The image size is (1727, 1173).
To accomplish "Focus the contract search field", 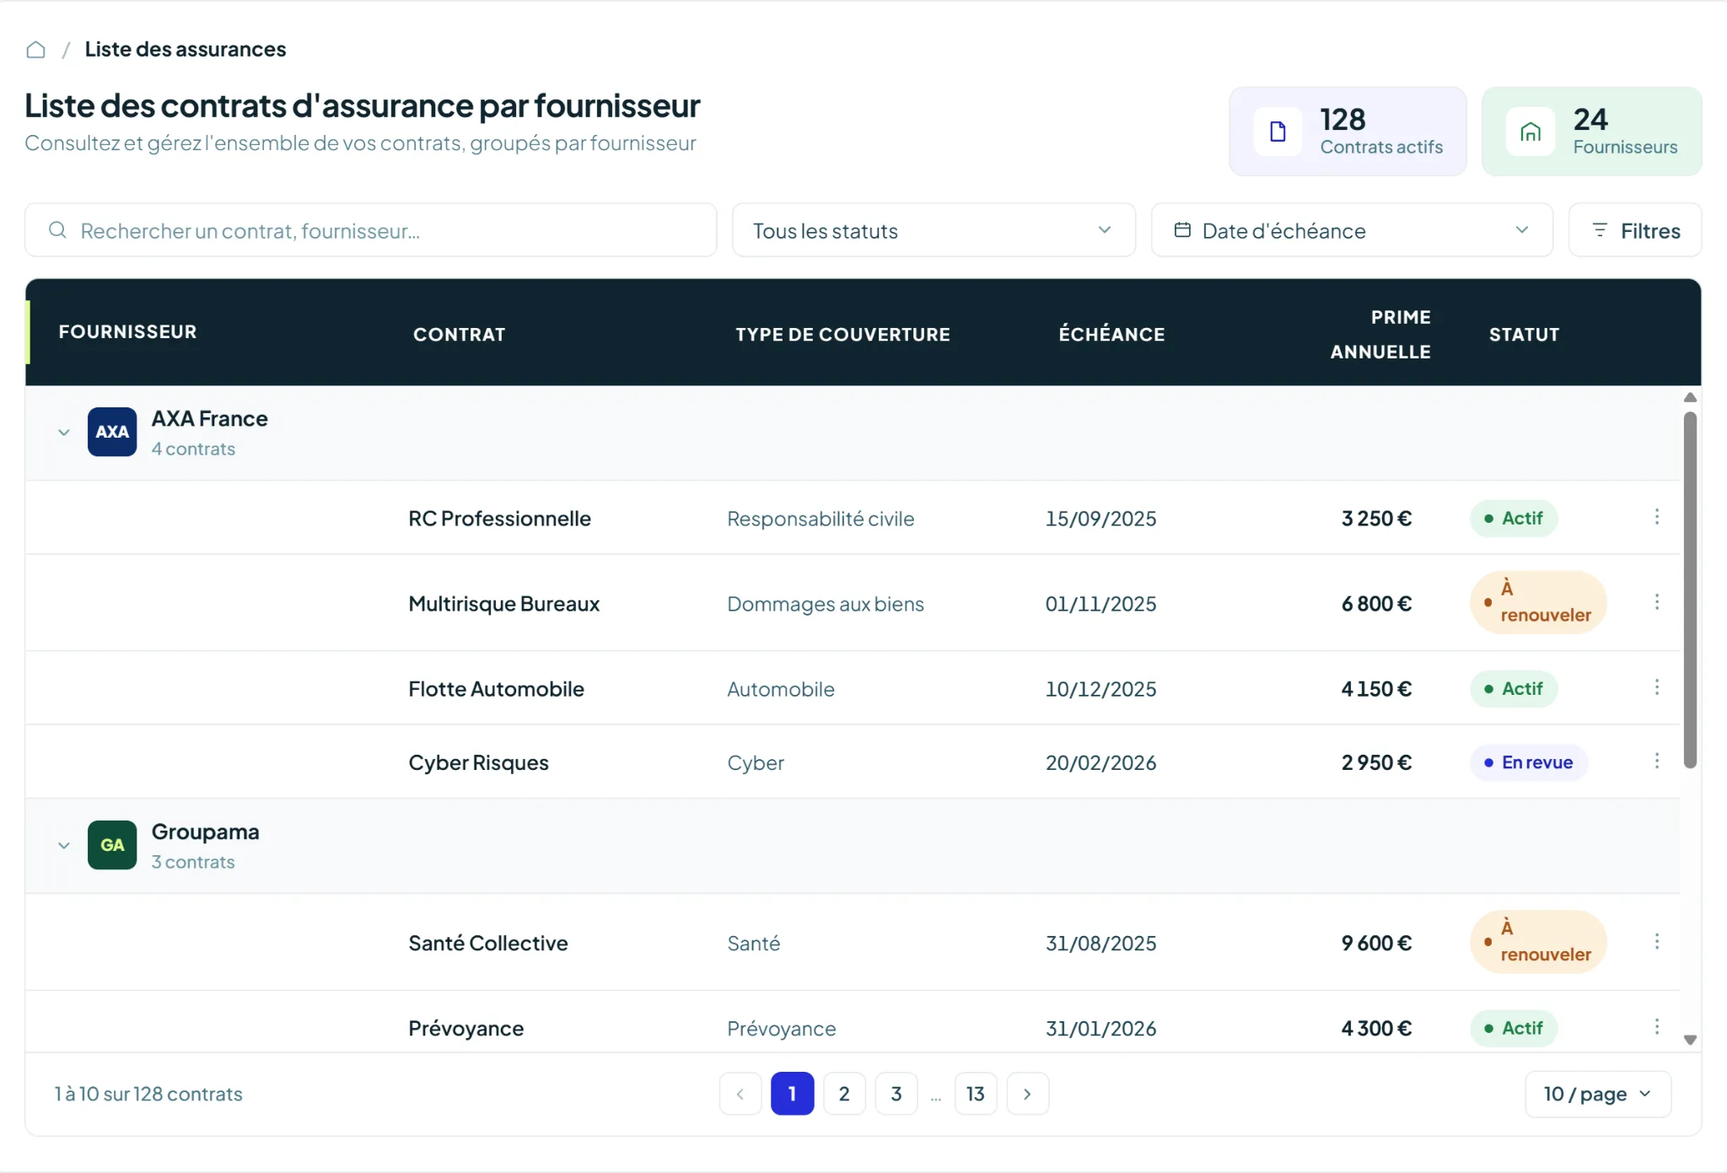I will pos(371,230).
